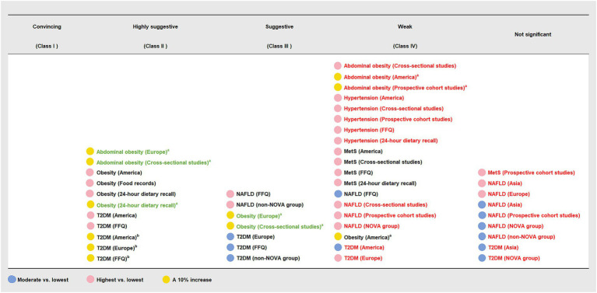597x293 pixels.
Task: Select the Not significant column header
Action: pyautogui.click(x=536, y=34)
